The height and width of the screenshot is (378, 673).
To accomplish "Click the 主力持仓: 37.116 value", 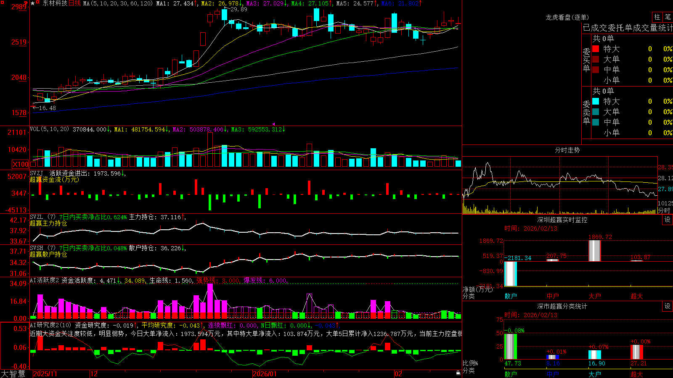I will tap(155, 217).
